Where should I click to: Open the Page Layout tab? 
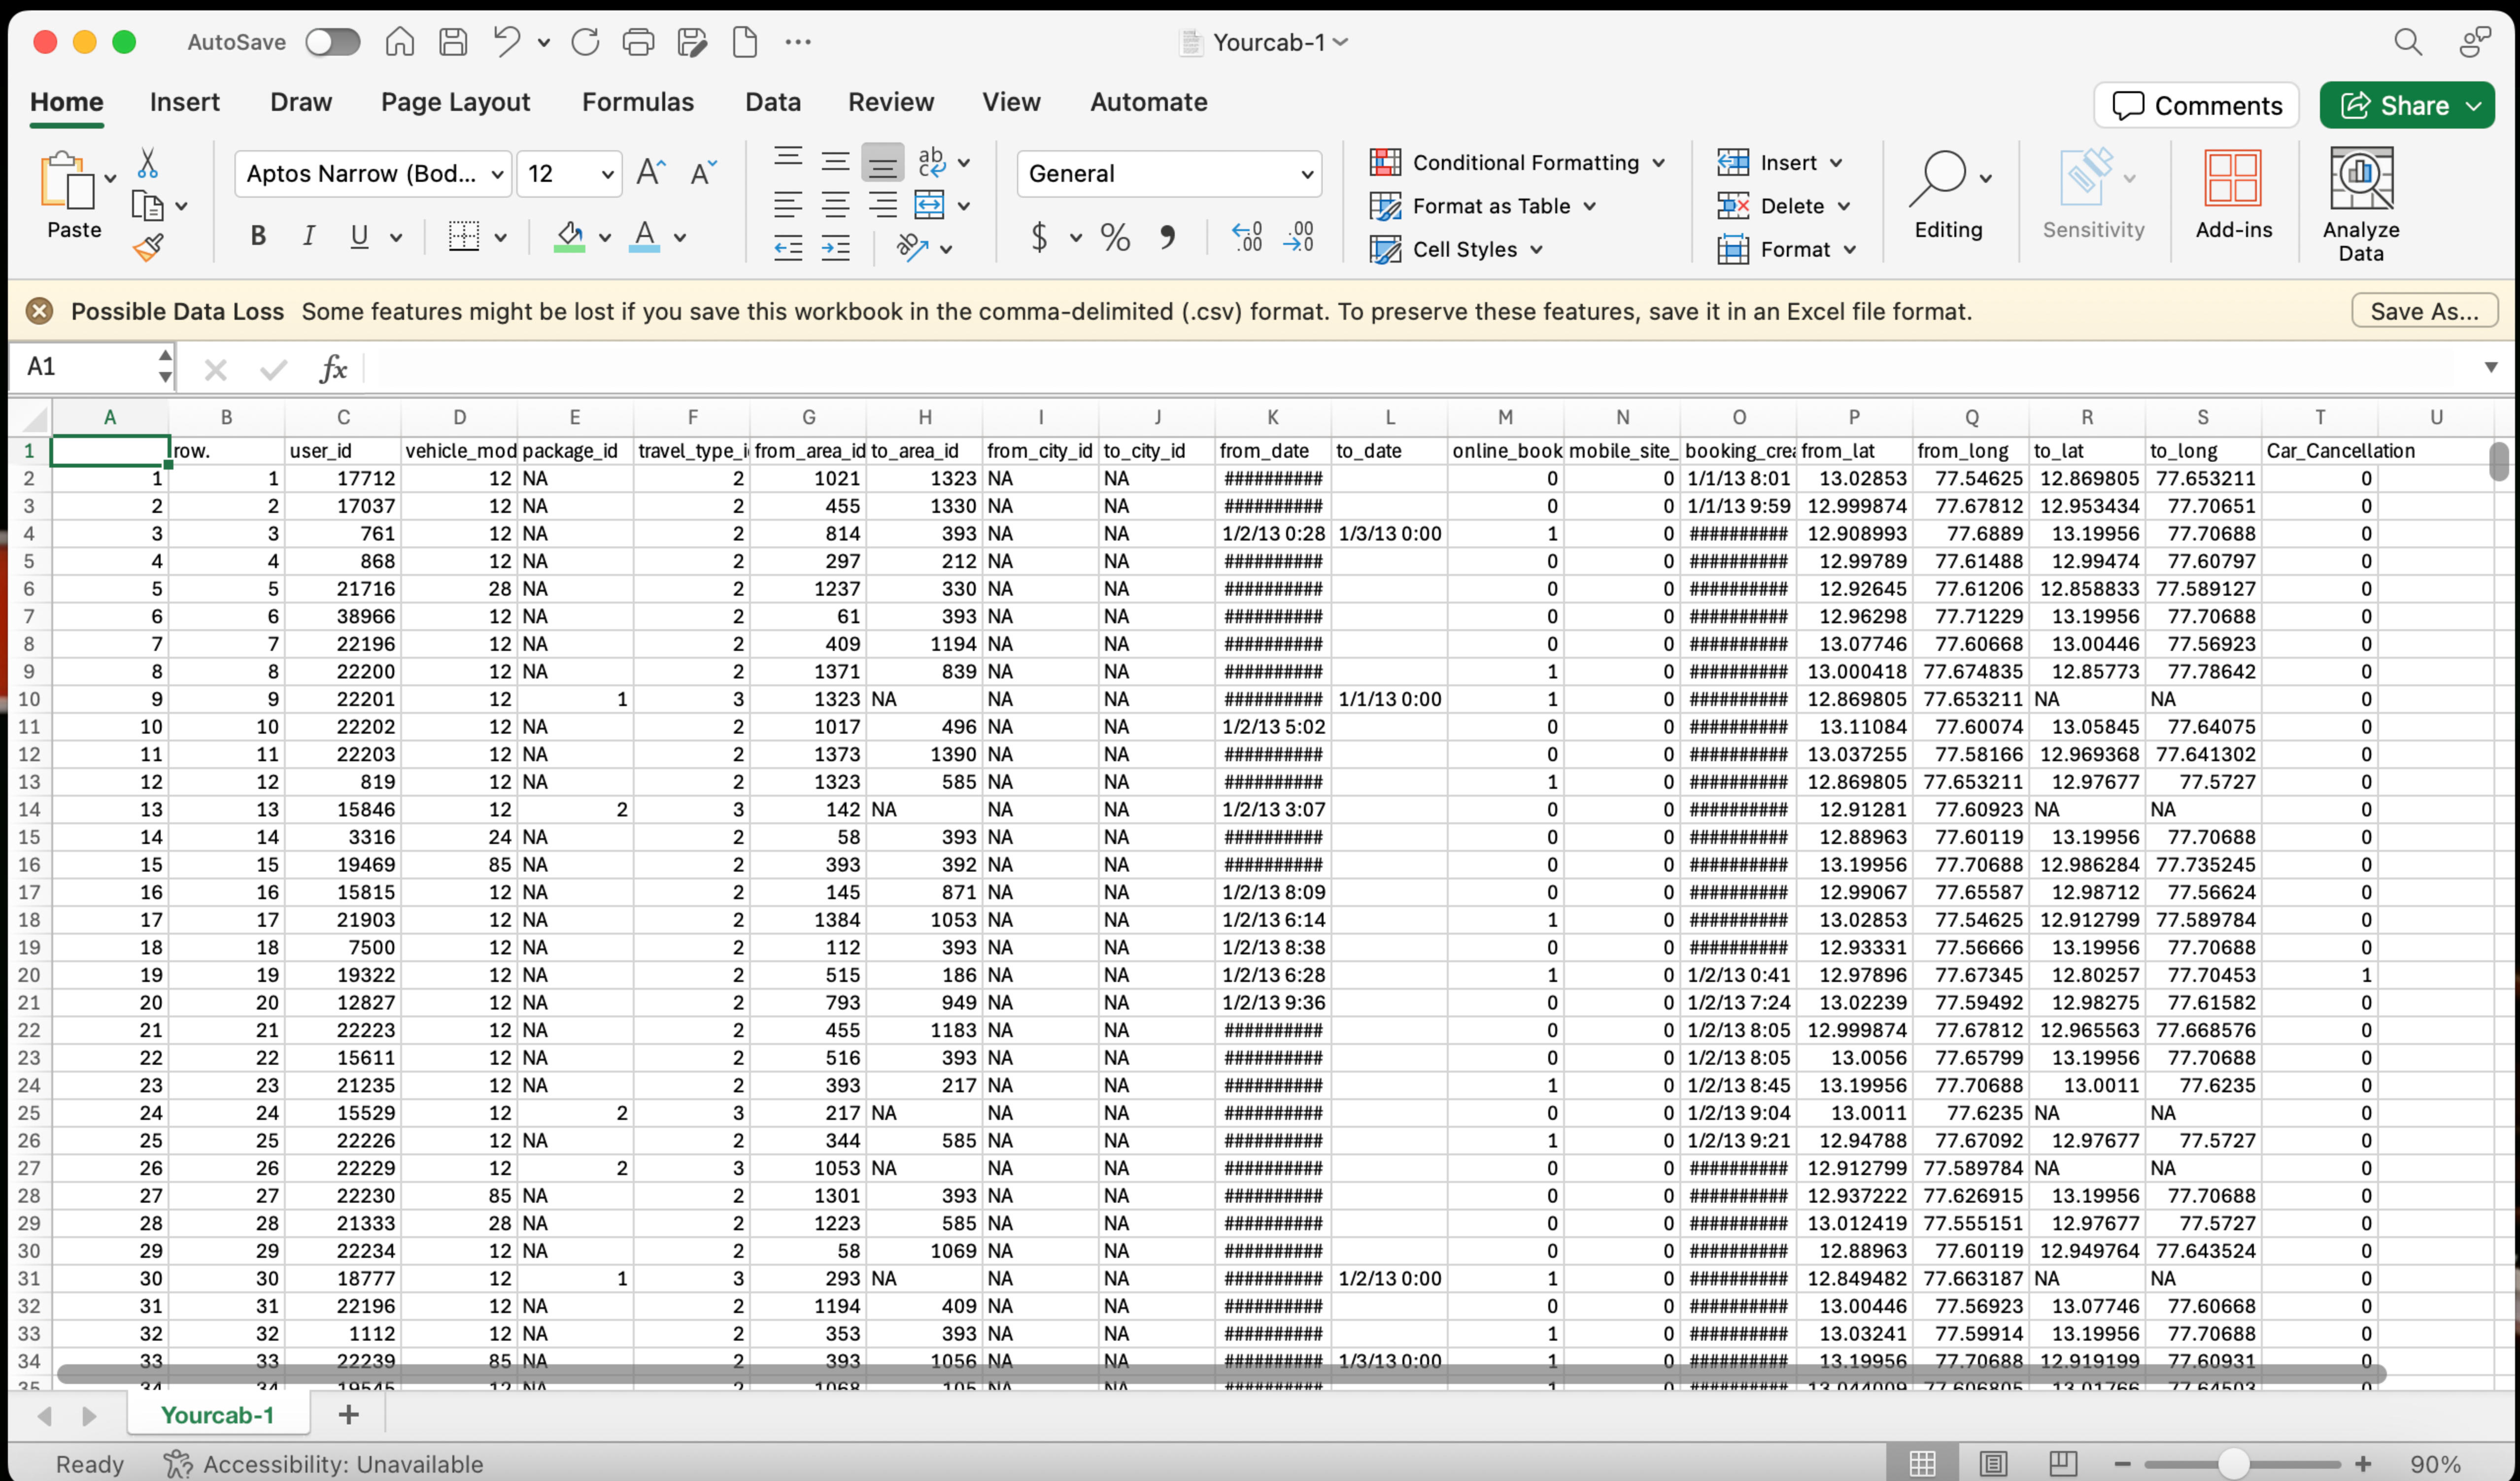point(455,102)
